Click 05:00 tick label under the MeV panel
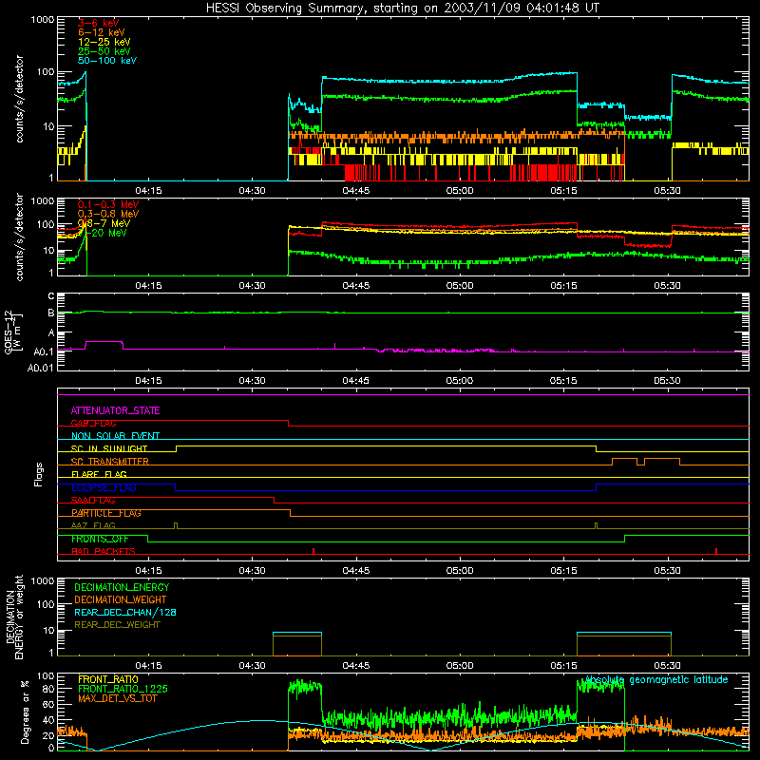Viewport: 760px width, 760px height. click(460, 286)
